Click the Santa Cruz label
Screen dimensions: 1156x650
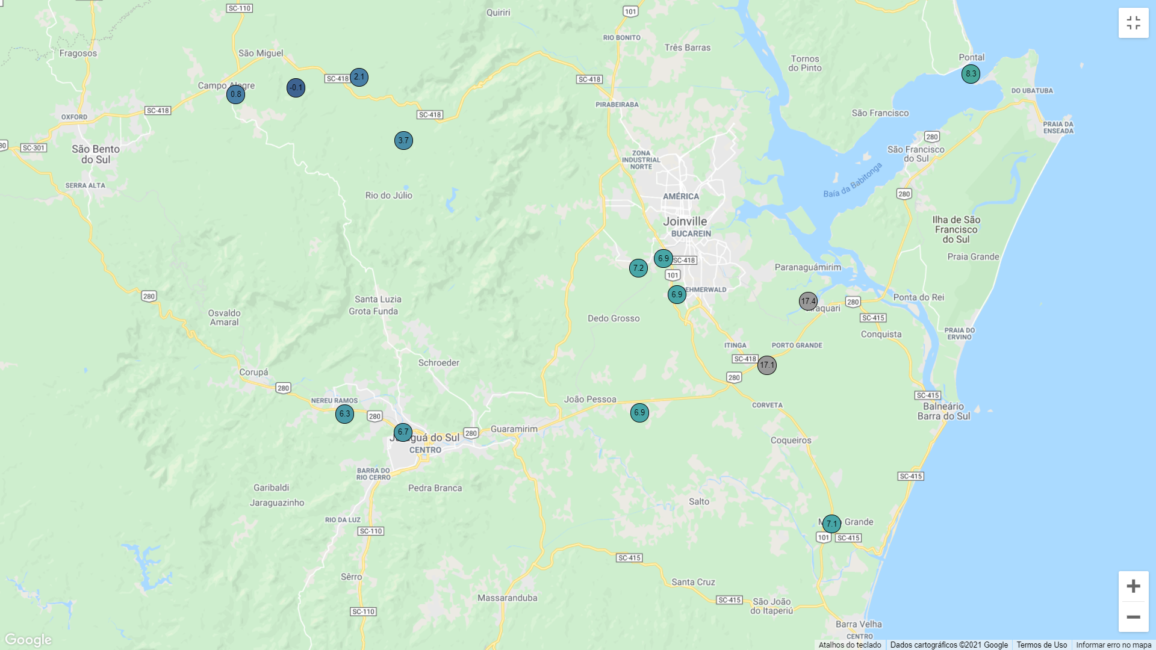click(x=694, y=583)
